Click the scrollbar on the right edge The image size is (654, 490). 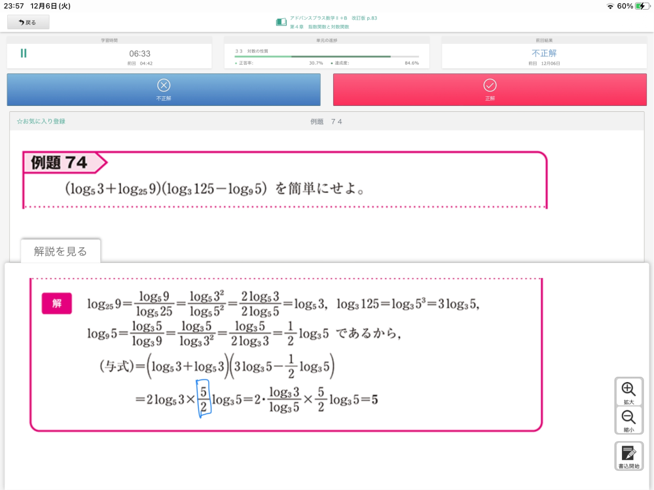(x=651, y=196)
